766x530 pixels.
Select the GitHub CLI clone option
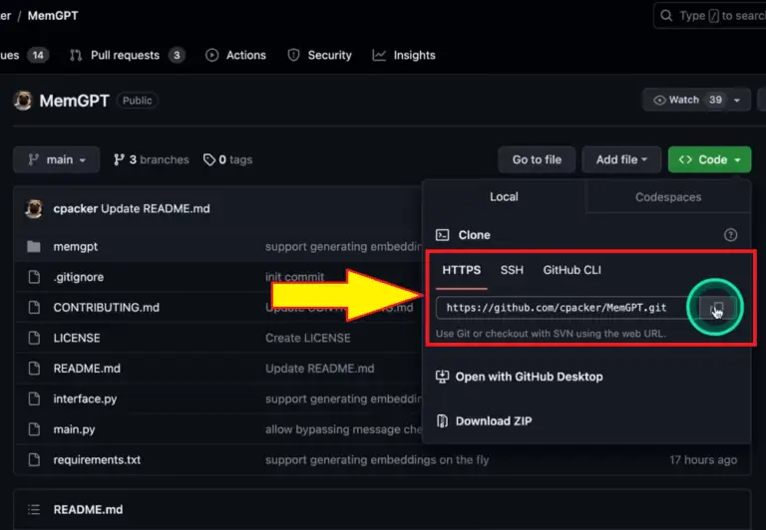coord(572,270)
